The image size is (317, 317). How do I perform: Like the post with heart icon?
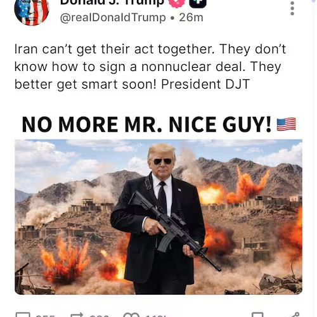(x=131, y=315)
